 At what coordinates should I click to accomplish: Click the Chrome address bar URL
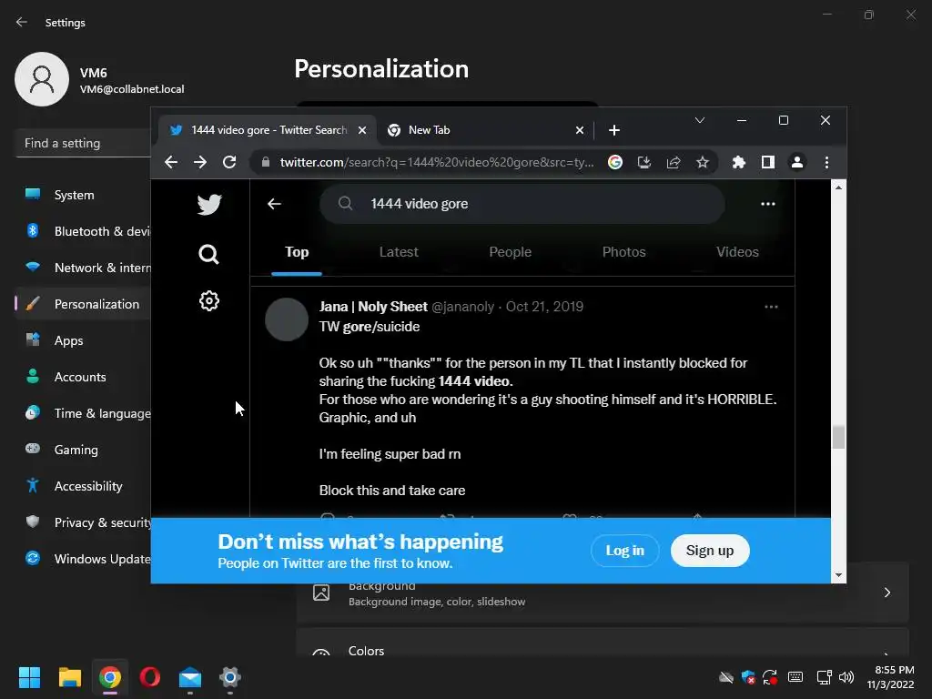(436, 162)
